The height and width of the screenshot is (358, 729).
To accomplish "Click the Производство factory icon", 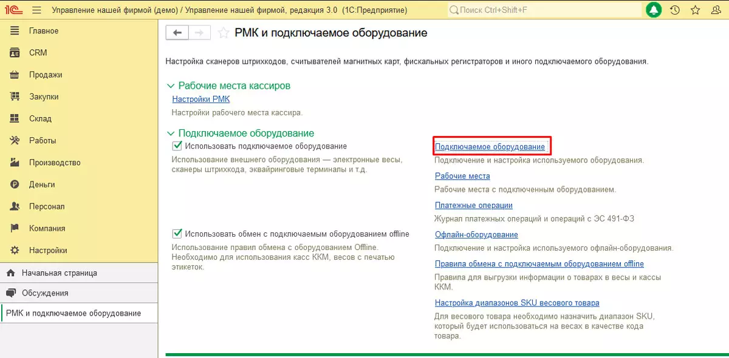I will click(15, 163).
